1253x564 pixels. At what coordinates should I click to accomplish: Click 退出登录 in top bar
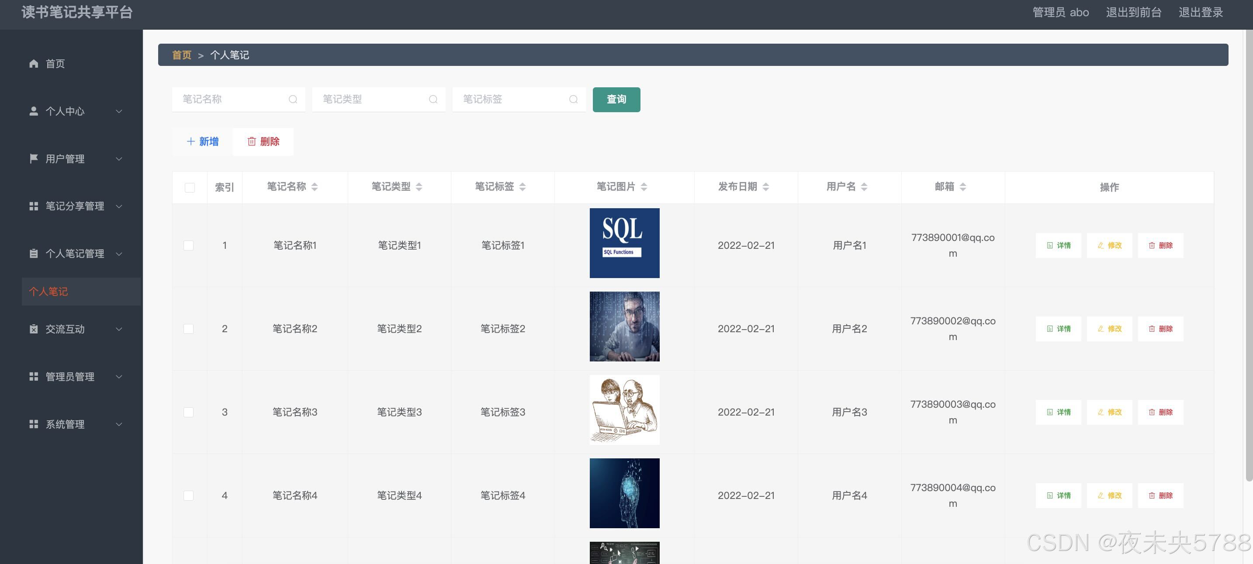point(1201,12)
